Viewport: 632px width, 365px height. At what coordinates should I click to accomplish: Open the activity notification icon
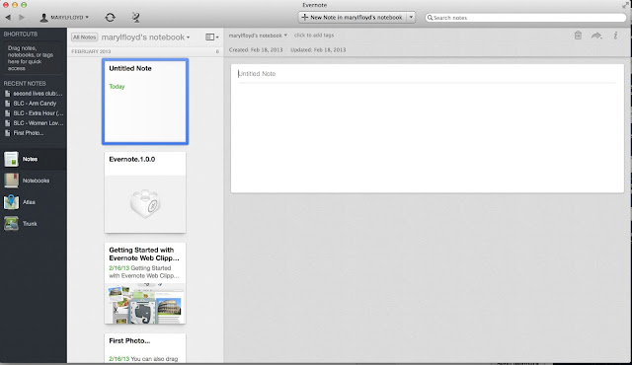(x=136, y=18)
